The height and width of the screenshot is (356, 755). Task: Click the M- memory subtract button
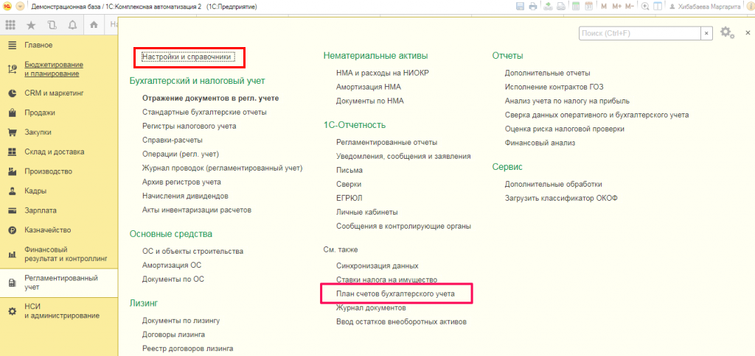[630, 7]
